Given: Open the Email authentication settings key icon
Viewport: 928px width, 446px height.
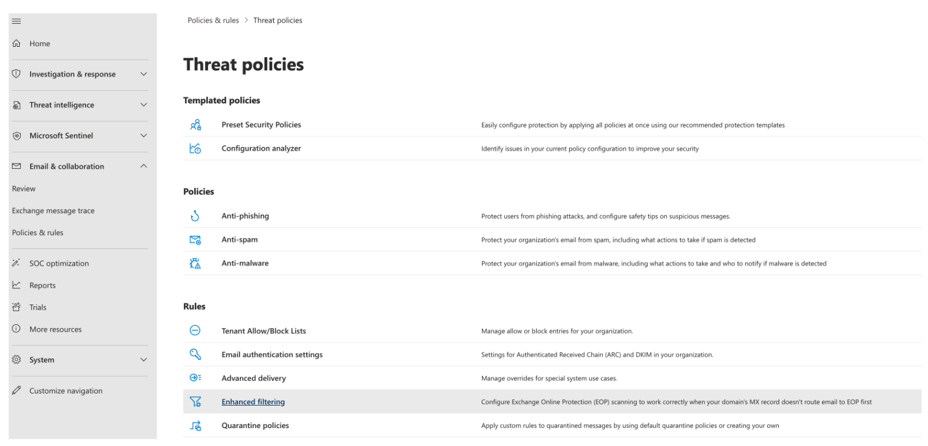Looking at the screenshot, I should pyautogui.click(x=195, y=354).
